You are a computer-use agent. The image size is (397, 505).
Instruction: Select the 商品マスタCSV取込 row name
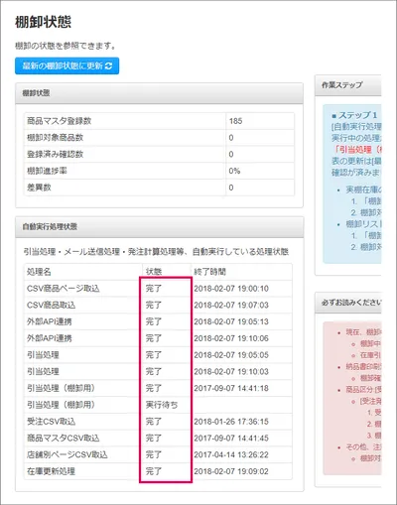click(64, 439)
